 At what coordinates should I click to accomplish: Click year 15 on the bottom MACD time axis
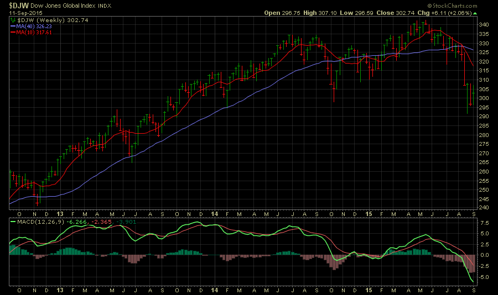coord(369,290)
